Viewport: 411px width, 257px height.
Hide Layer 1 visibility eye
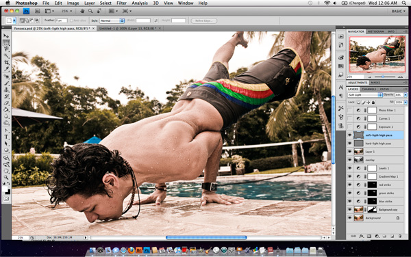349,152
